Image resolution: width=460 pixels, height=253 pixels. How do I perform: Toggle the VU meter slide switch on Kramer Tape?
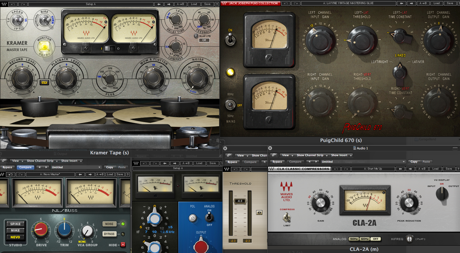tap(110, 48)
